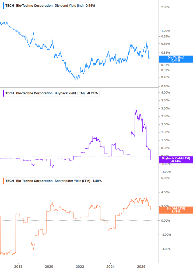Click the purple Buyback Yield legend color bar
Screen dimensions: 193x271
point(3,93)
